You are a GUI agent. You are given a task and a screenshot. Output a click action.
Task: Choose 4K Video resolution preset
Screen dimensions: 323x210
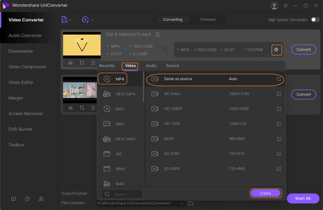(x=215, y=94)
